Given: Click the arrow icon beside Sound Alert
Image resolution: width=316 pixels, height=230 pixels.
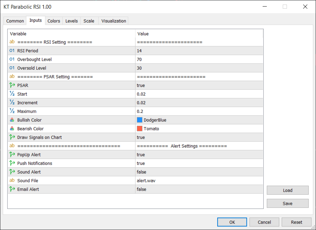Looking at the screenshot, I should [x=12, y=172].
